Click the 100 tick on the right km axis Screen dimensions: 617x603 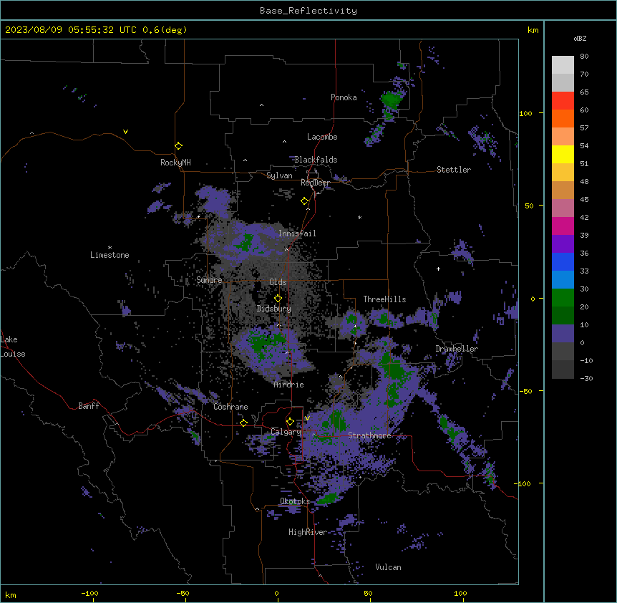(x=525, y=113)
